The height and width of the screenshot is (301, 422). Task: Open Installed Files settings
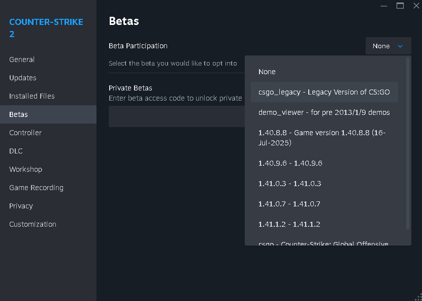click(32, 96)
